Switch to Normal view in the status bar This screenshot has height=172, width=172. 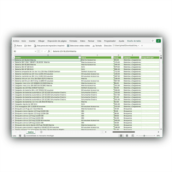click(121, 136)
